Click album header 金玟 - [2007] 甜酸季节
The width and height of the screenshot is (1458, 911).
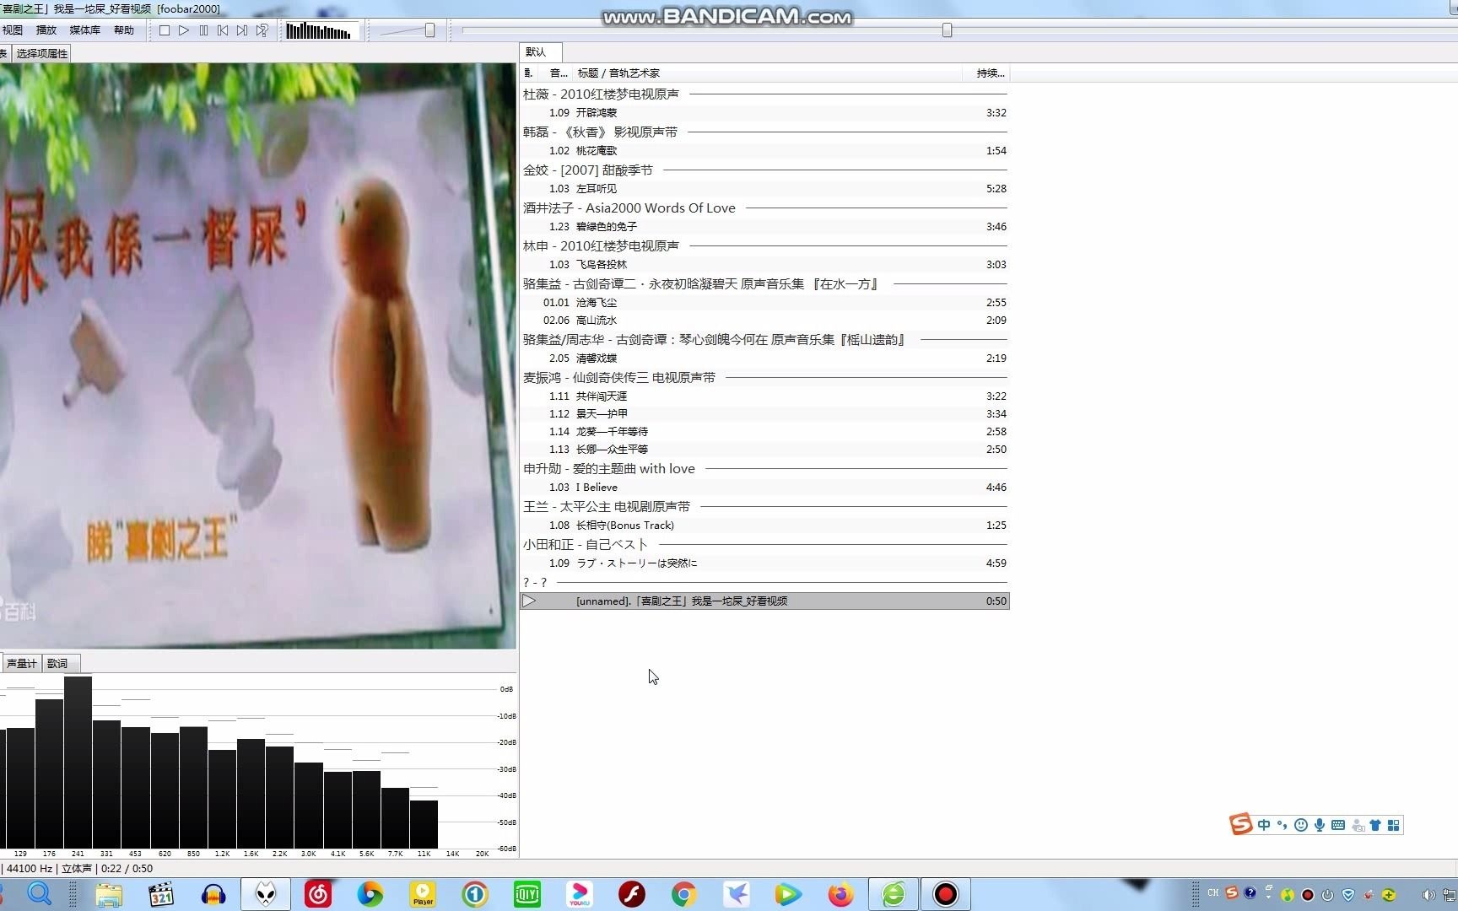(588, 170)
